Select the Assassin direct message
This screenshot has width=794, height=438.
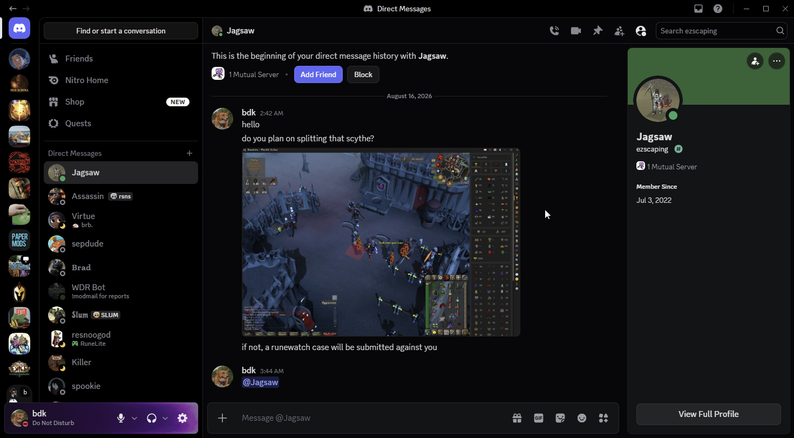coord(121,196)
